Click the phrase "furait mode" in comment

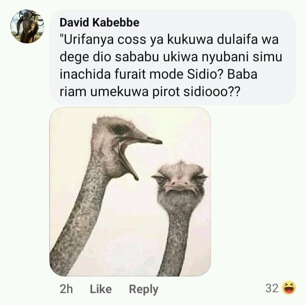tap(149, 75)
